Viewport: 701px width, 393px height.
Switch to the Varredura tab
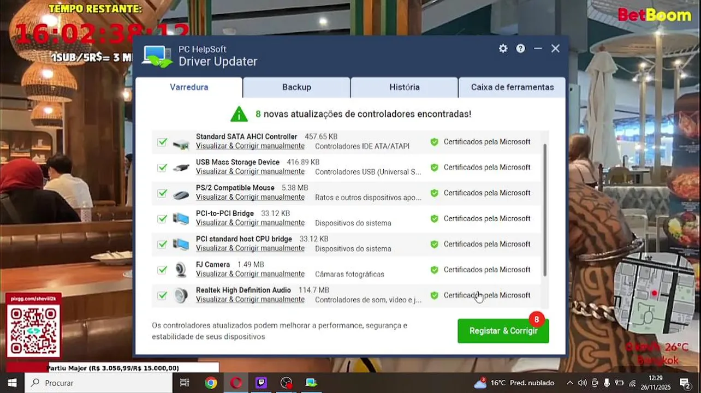[189, 87]
